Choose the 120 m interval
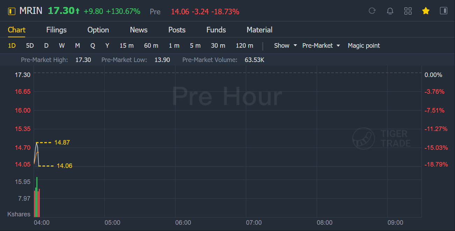 (x=244, y=46)
